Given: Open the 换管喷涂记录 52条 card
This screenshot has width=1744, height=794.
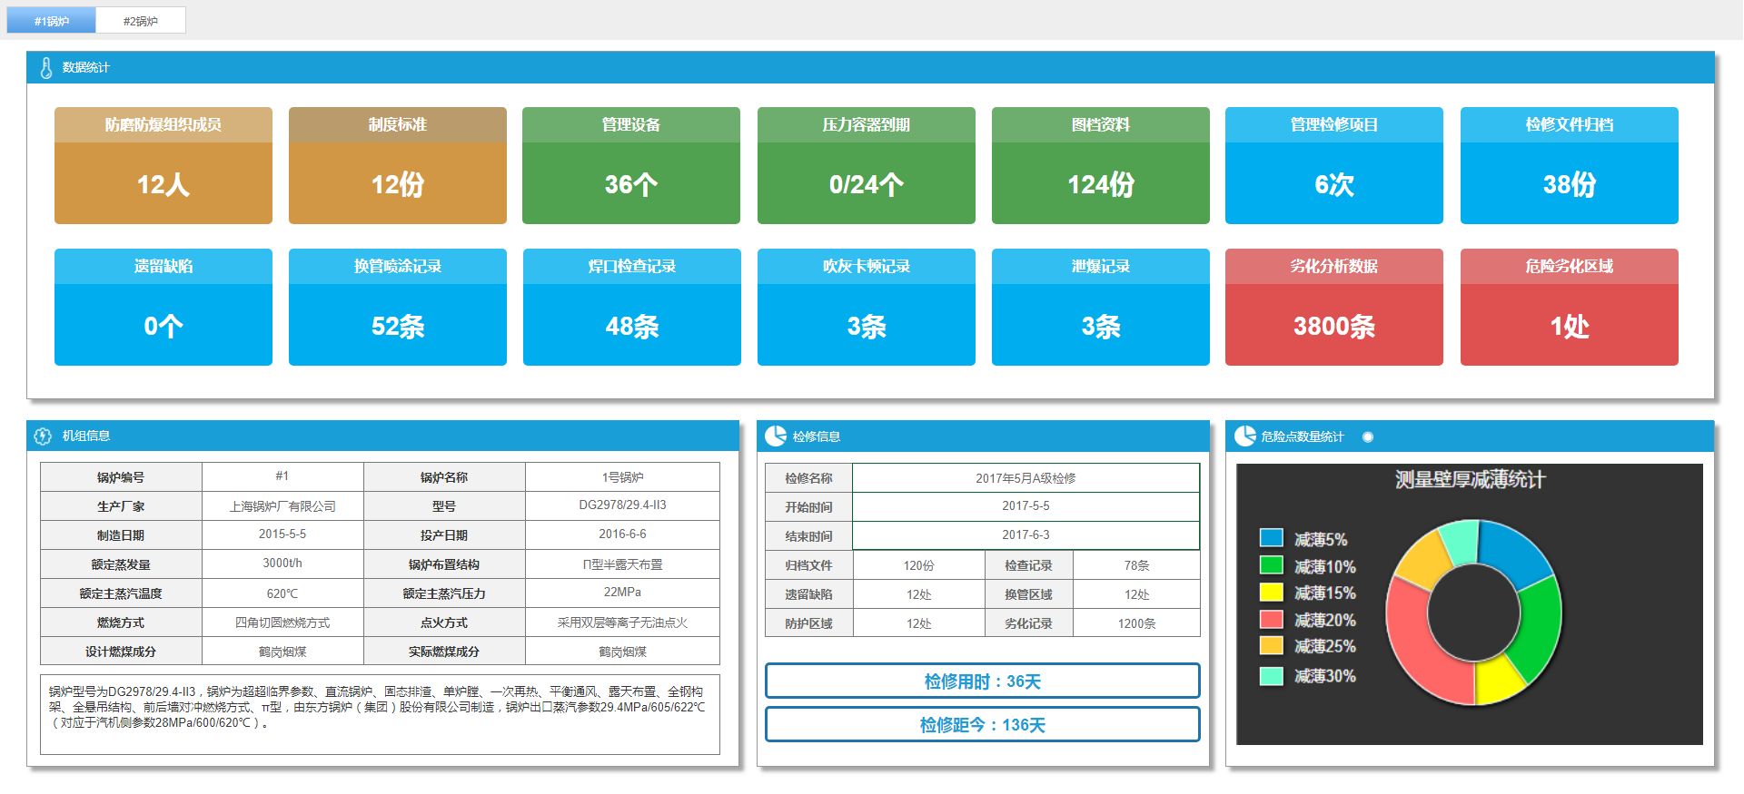Looking at the screenshot, I should tap(398, 307).
